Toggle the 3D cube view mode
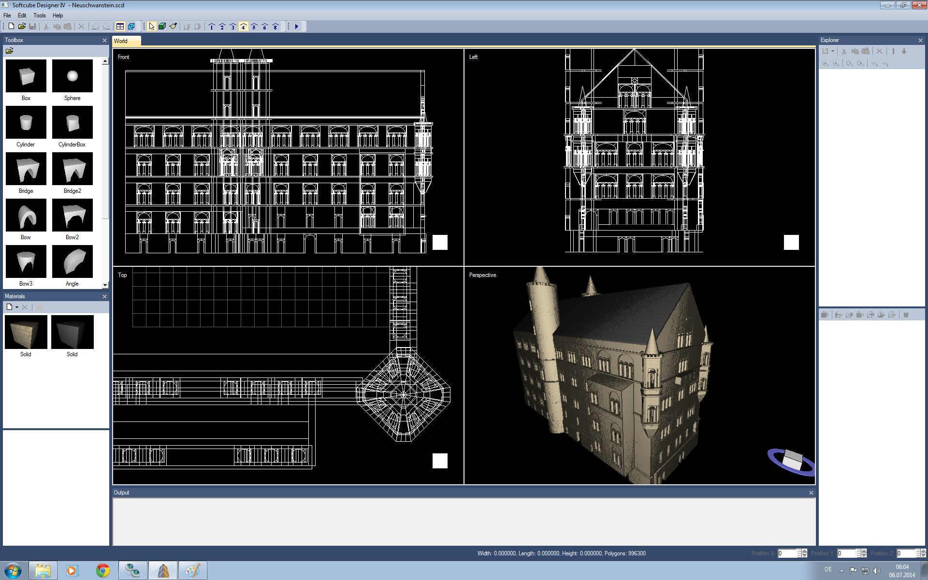The image size is (928, 580). coord(131,27)
